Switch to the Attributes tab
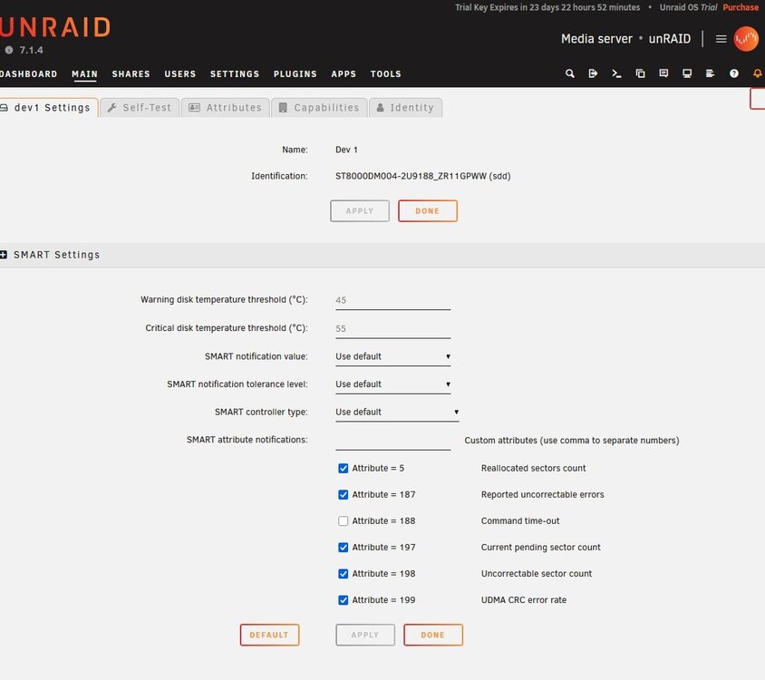 226,107
